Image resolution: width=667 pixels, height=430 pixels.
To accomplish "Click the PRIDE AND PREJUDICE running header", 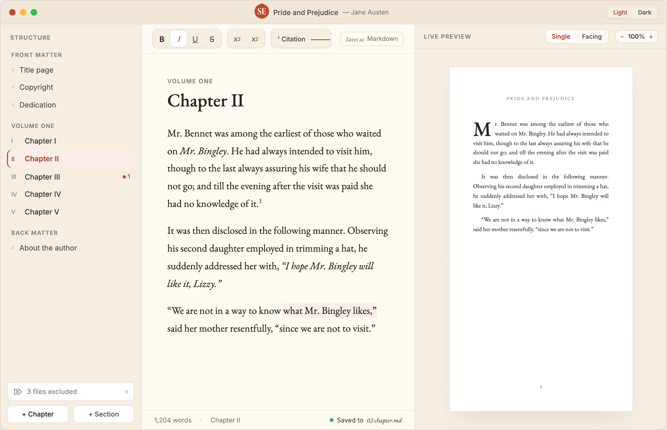I will (540, 99).
